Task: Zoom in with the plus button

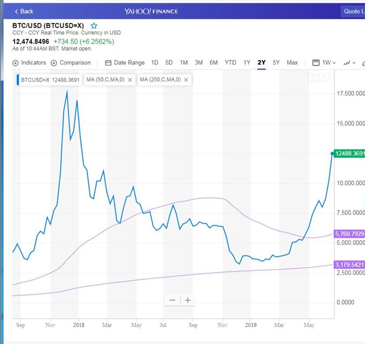Action: pos(188,300)
